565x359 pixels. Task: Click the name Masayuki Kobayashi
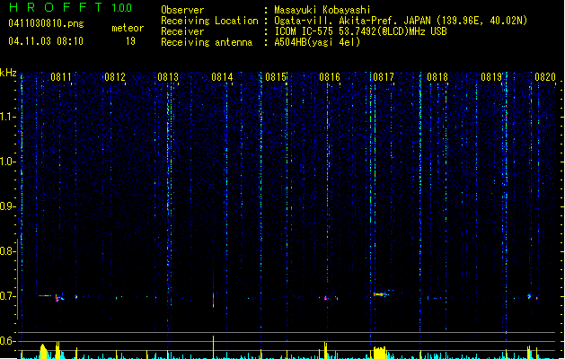[322, 10]
